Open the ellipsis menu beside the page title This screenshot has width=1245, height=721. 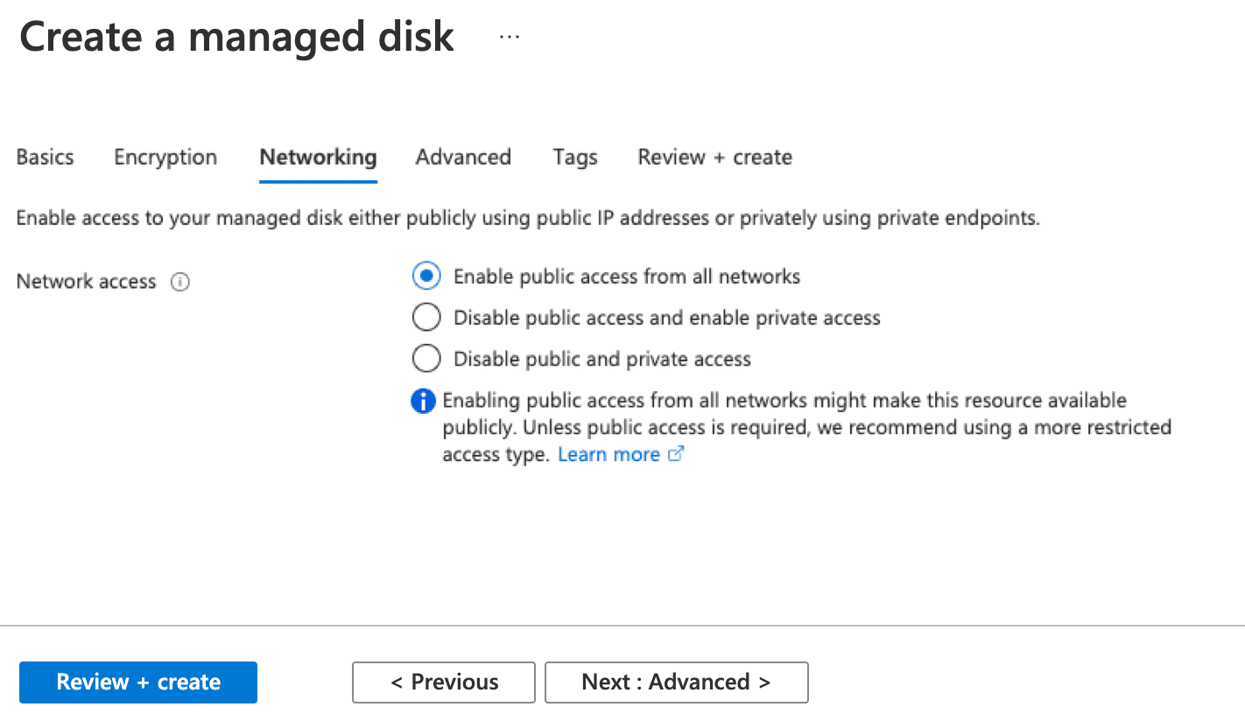point(509,37)
